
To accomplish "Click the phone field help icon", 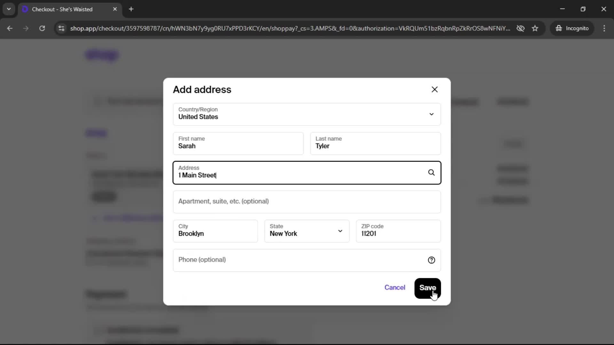I will (x=431, y=260).
